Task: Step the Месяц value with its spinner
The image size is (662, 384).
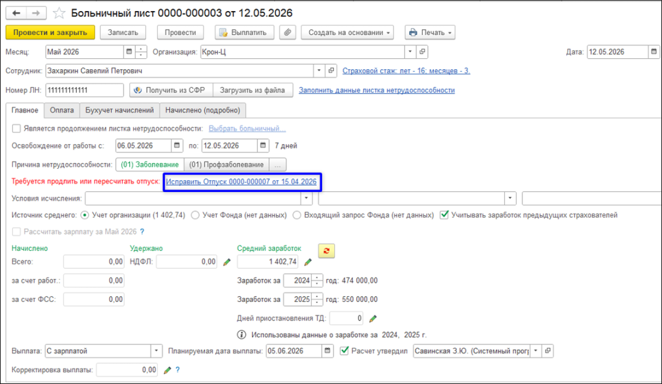Action: tap(140, 52)
